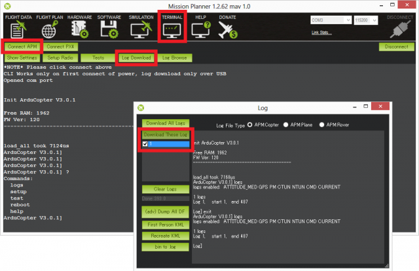Image resolution: width=419 pixels, height=271 pixels.
Task: Click the Log window resize grip
Action: pos(387,265)
